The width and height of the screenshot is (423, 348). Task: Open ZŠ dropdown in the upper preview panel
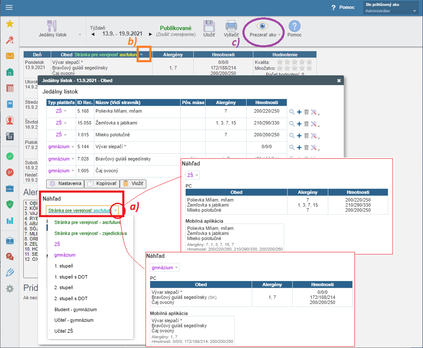[x=192, y=175]
